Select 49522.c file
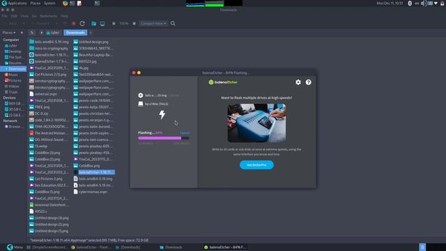 coord(38,211)
